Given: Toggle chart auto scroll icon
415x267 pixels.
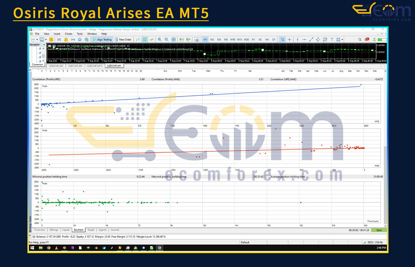Looking at the screenshot, I should pos(182,39).
